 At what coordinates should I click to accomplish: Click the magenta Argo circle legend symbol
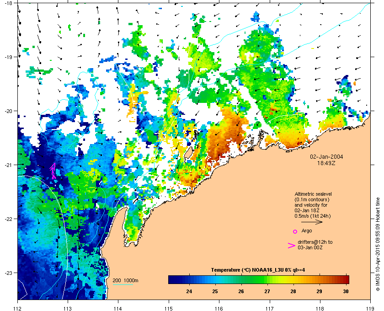[x=295, y=231]
